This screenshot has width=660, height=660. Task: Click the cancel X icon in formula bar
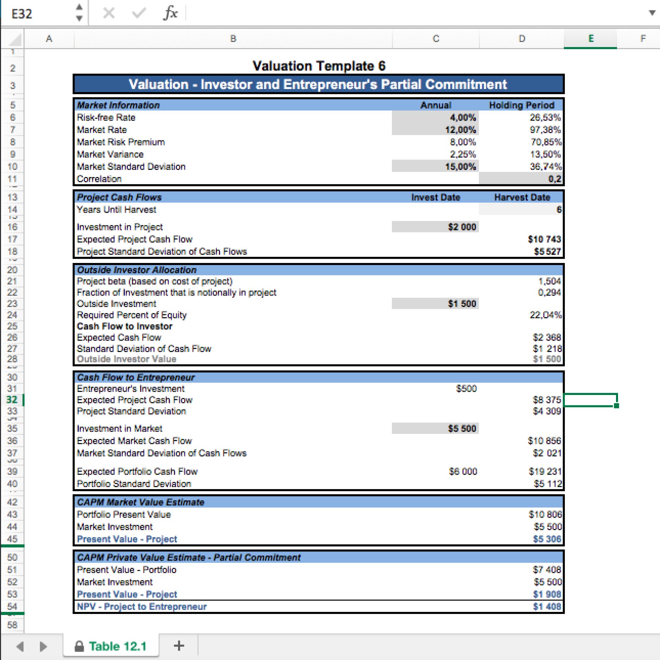(109, 13)
